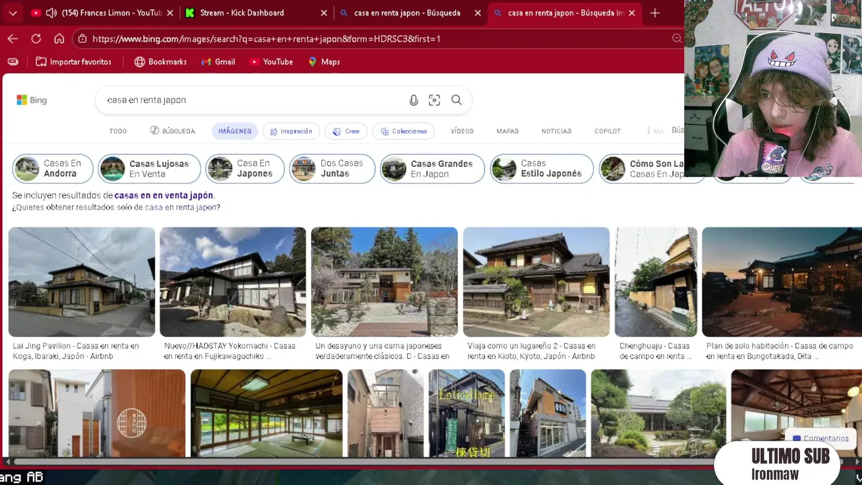862x485 pixels.
Task: Select Casas Lujosas En Venta chip
Action: (x=150, y=168)
